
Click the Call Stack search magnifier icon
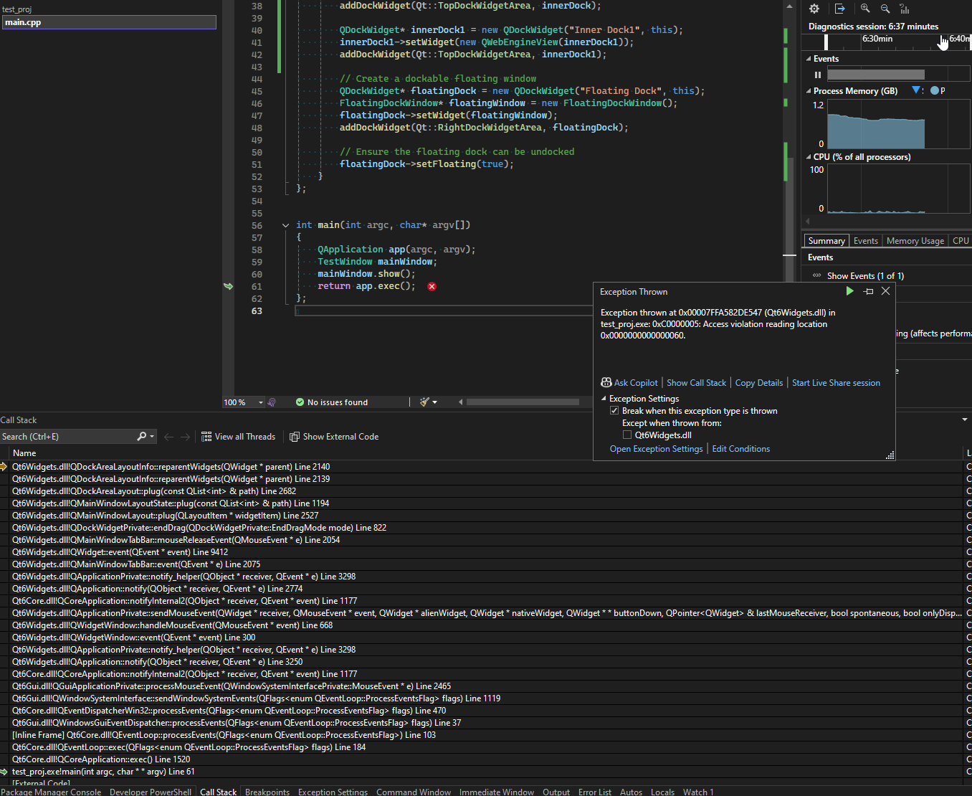click(x=142, y=436)
